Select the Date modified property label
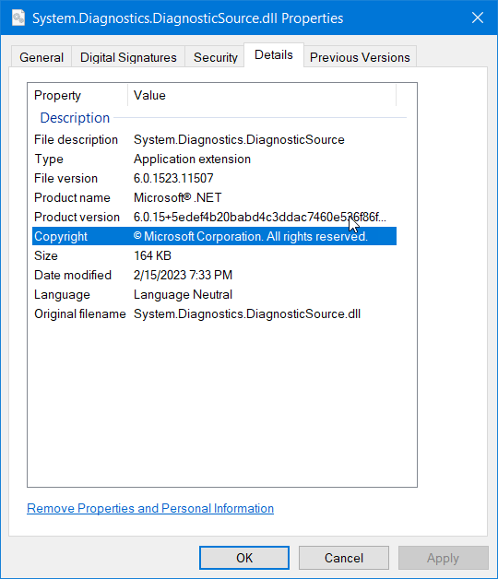The image size is (498, 579). point(73,275)
